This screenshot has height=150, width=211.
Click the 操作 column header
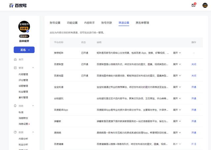coord(194,42)
